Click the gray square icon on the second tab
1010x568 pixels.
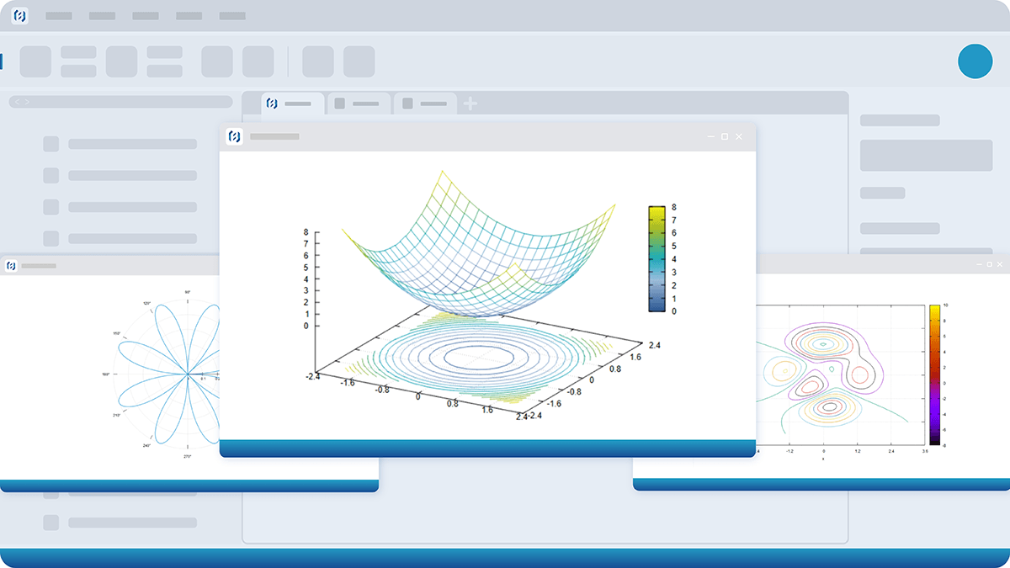coord(340,104)
